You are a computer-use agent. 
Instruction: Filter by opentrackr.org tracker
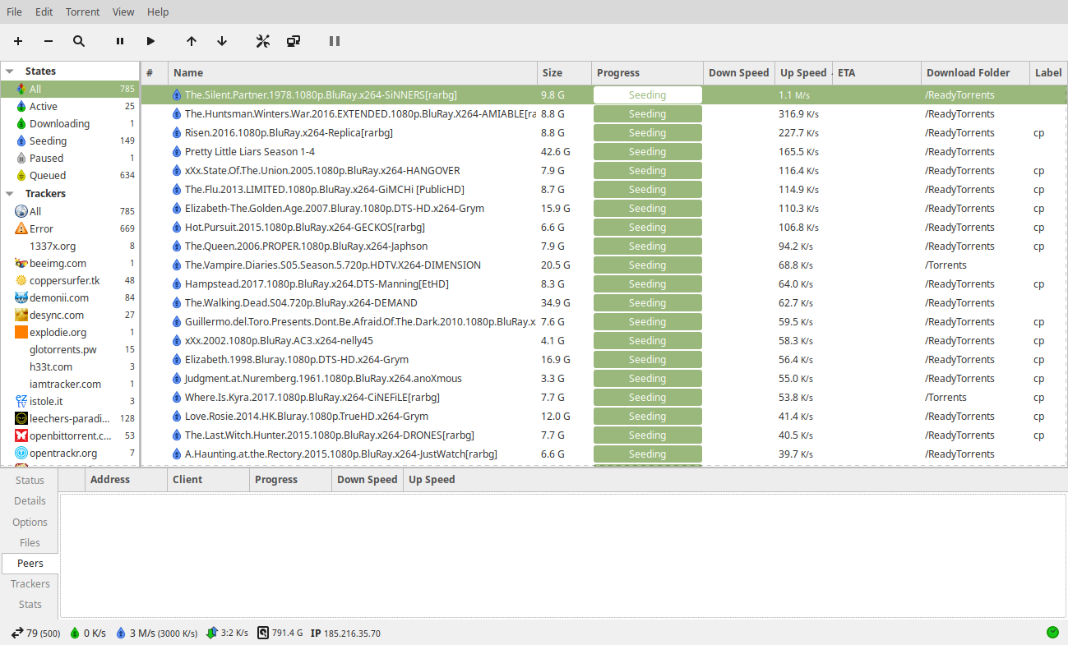point(70,453)
